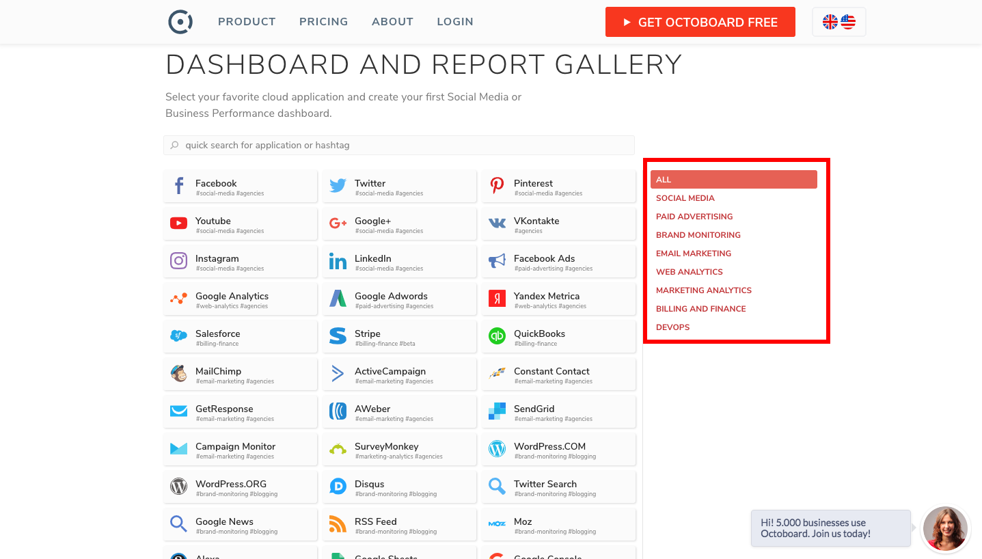Click the Moz logo icon
The height and width of the screenshot is (559, 982).
[x=497, y=524]
